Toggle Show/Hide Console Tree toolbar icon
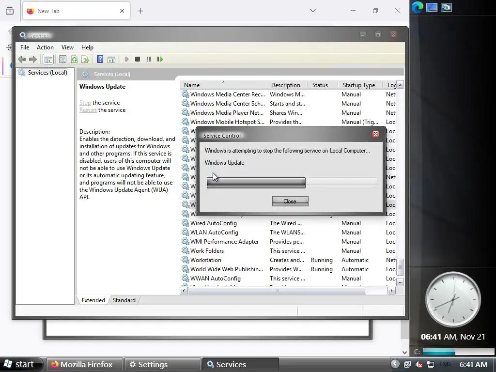Image resolution: width=496 pixels, height=372 pixels. tap(48, 59)
